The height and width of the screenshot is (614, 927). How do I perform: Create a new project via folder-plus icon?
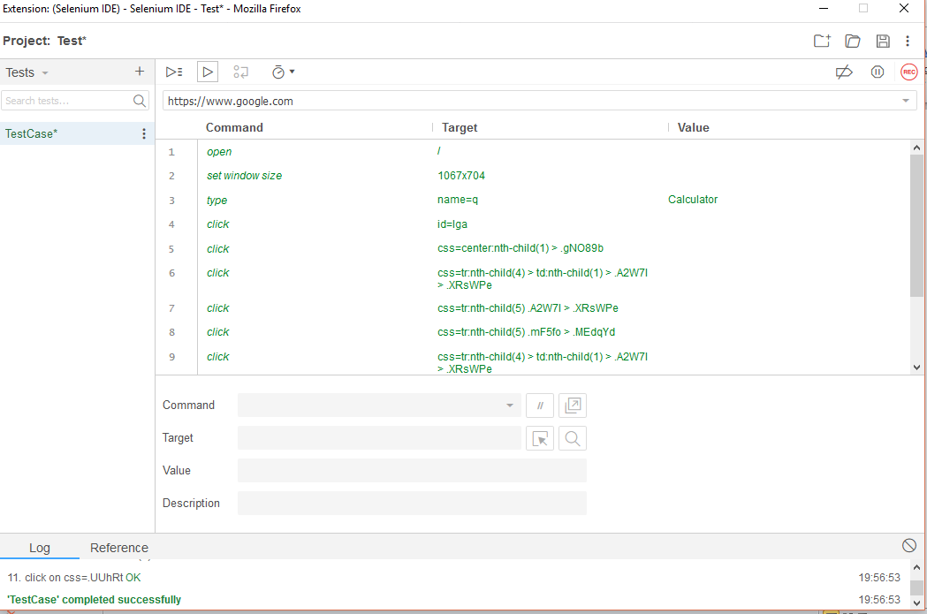tap(822, 41)
